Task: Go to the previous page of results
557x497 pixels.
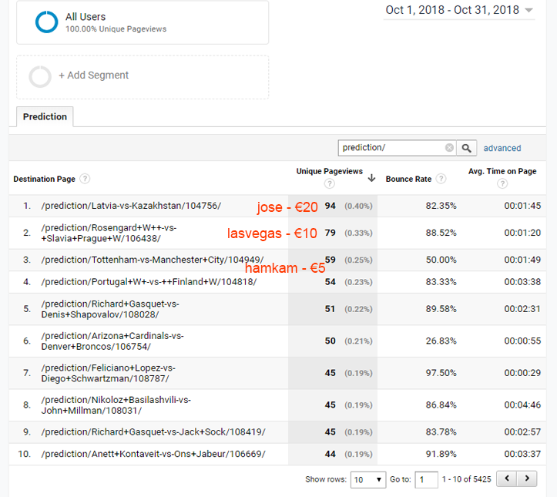Action: click(507, 479)
